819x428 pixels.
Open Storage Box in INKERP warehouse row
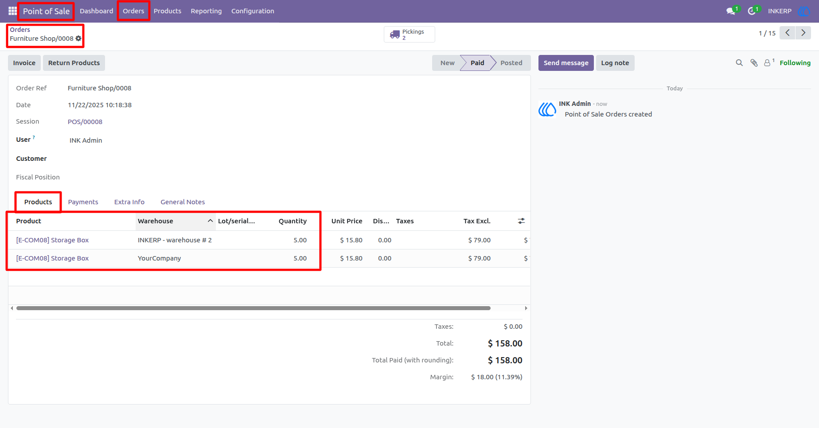(52, 240)
